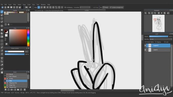
Task: Open the Correction dropdown
Action: click(x=85, y=7)
